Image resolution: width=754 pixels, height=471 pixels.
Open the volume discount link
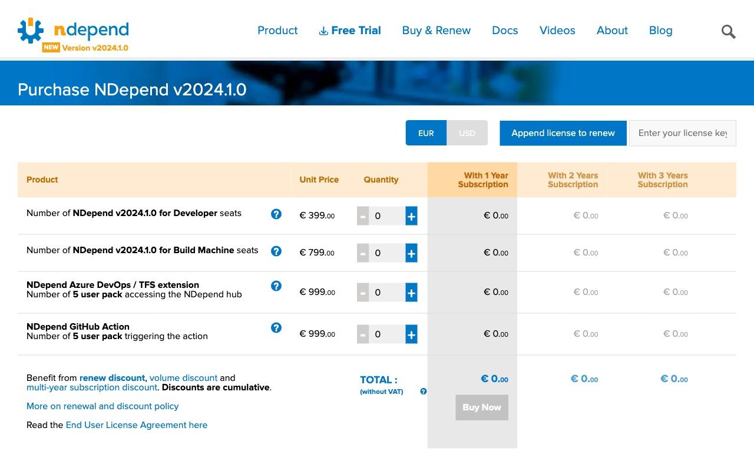(183, 378)
